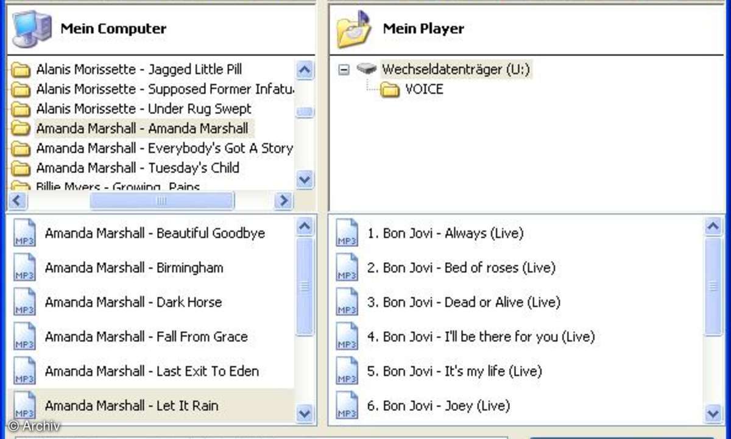731x439 pixels.
Task: Select 1. Bon Jovi - Always (Live)
Action: pyautogui.click(x=445, y=234)
